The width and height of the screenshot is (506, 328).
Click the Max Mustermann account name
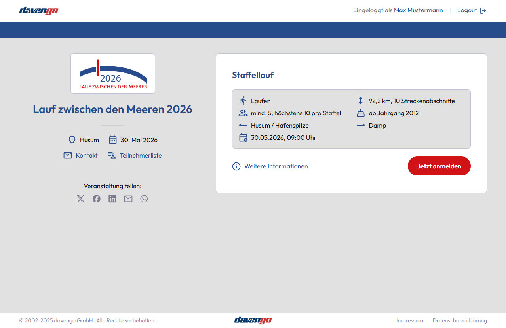[418, 10]
